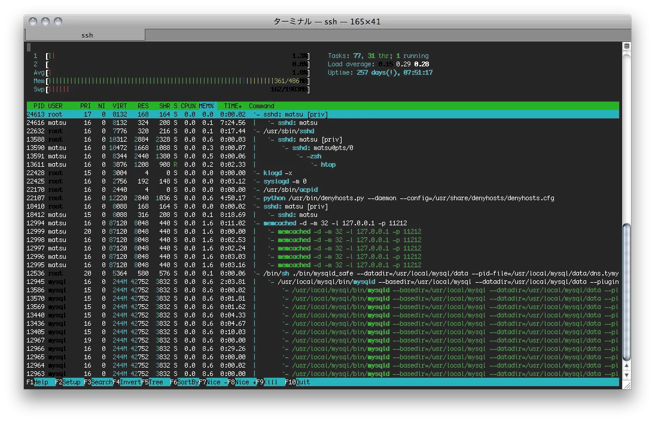
Task: Select the htop process row
Action: [328, 164]
